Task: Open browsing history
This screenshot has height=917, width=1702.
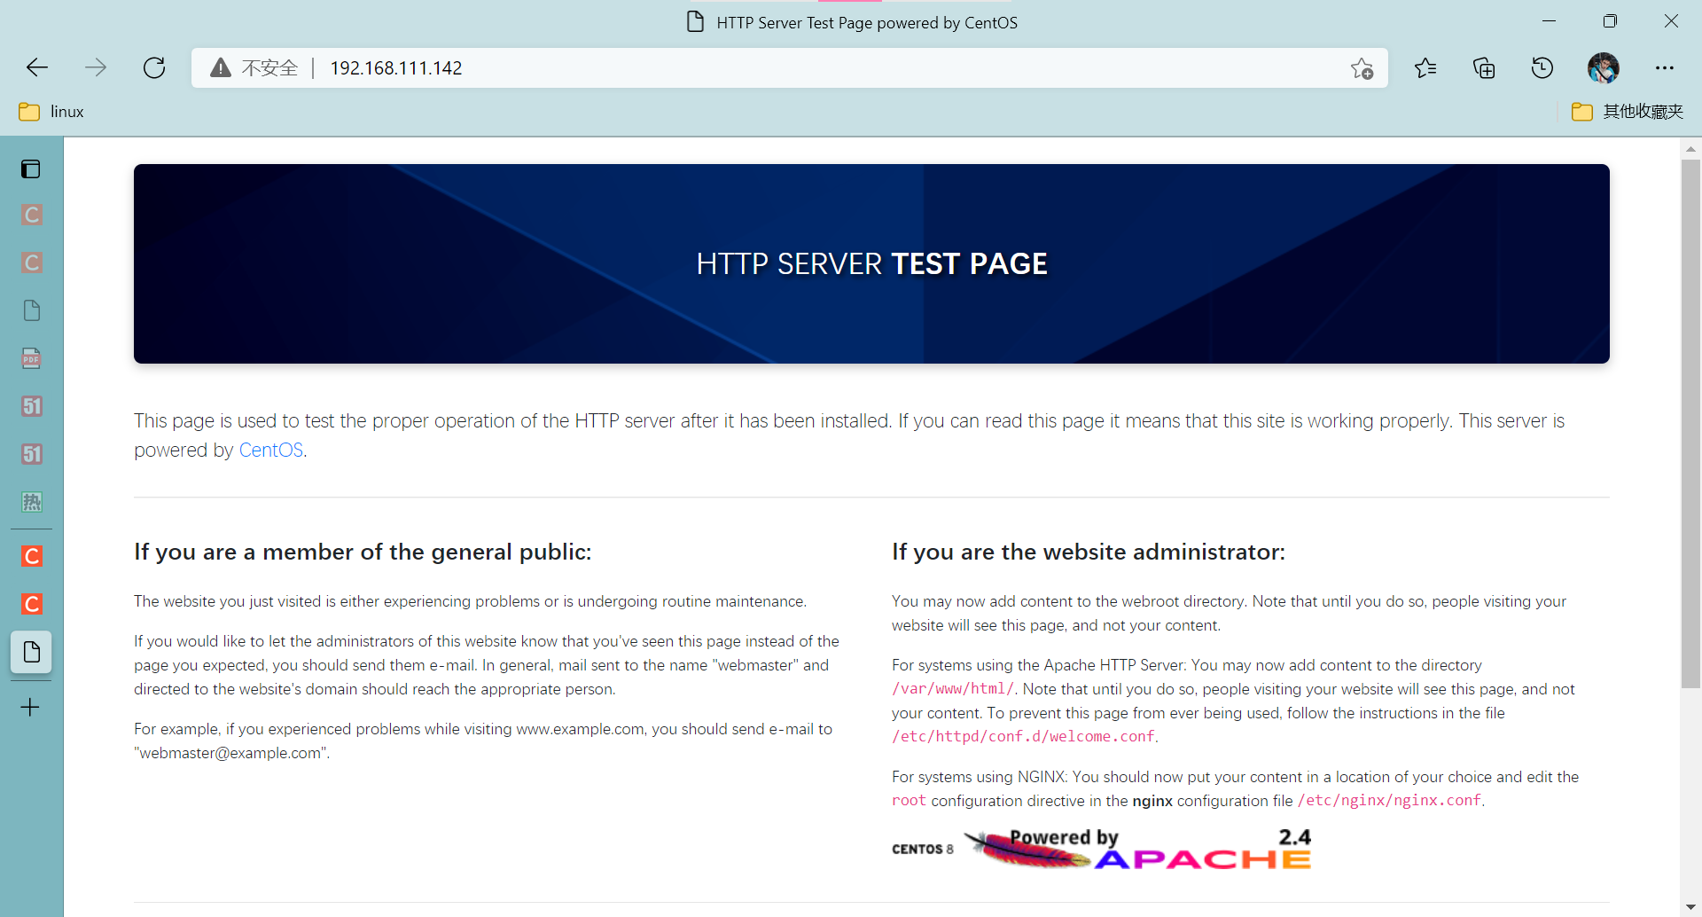Action: [1542, 67]
